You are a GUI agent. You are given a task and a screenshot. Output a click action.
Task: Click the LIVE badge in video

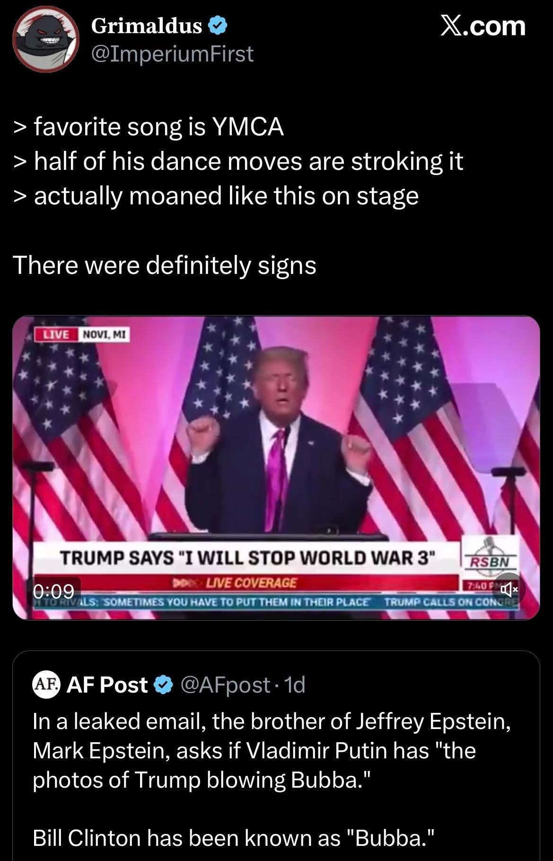[57, 334]
